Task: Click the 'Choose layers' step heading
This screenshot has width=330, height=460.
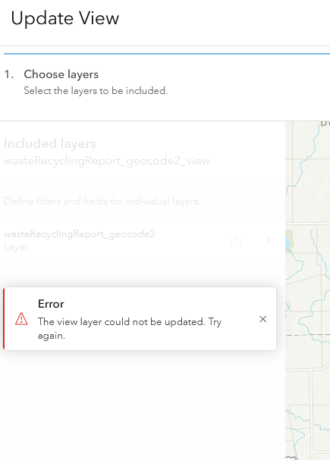Action: coord(61,74)
